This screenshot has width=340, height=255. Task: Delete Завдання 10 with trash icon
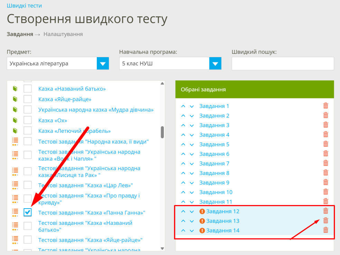(x=325, y=192)
